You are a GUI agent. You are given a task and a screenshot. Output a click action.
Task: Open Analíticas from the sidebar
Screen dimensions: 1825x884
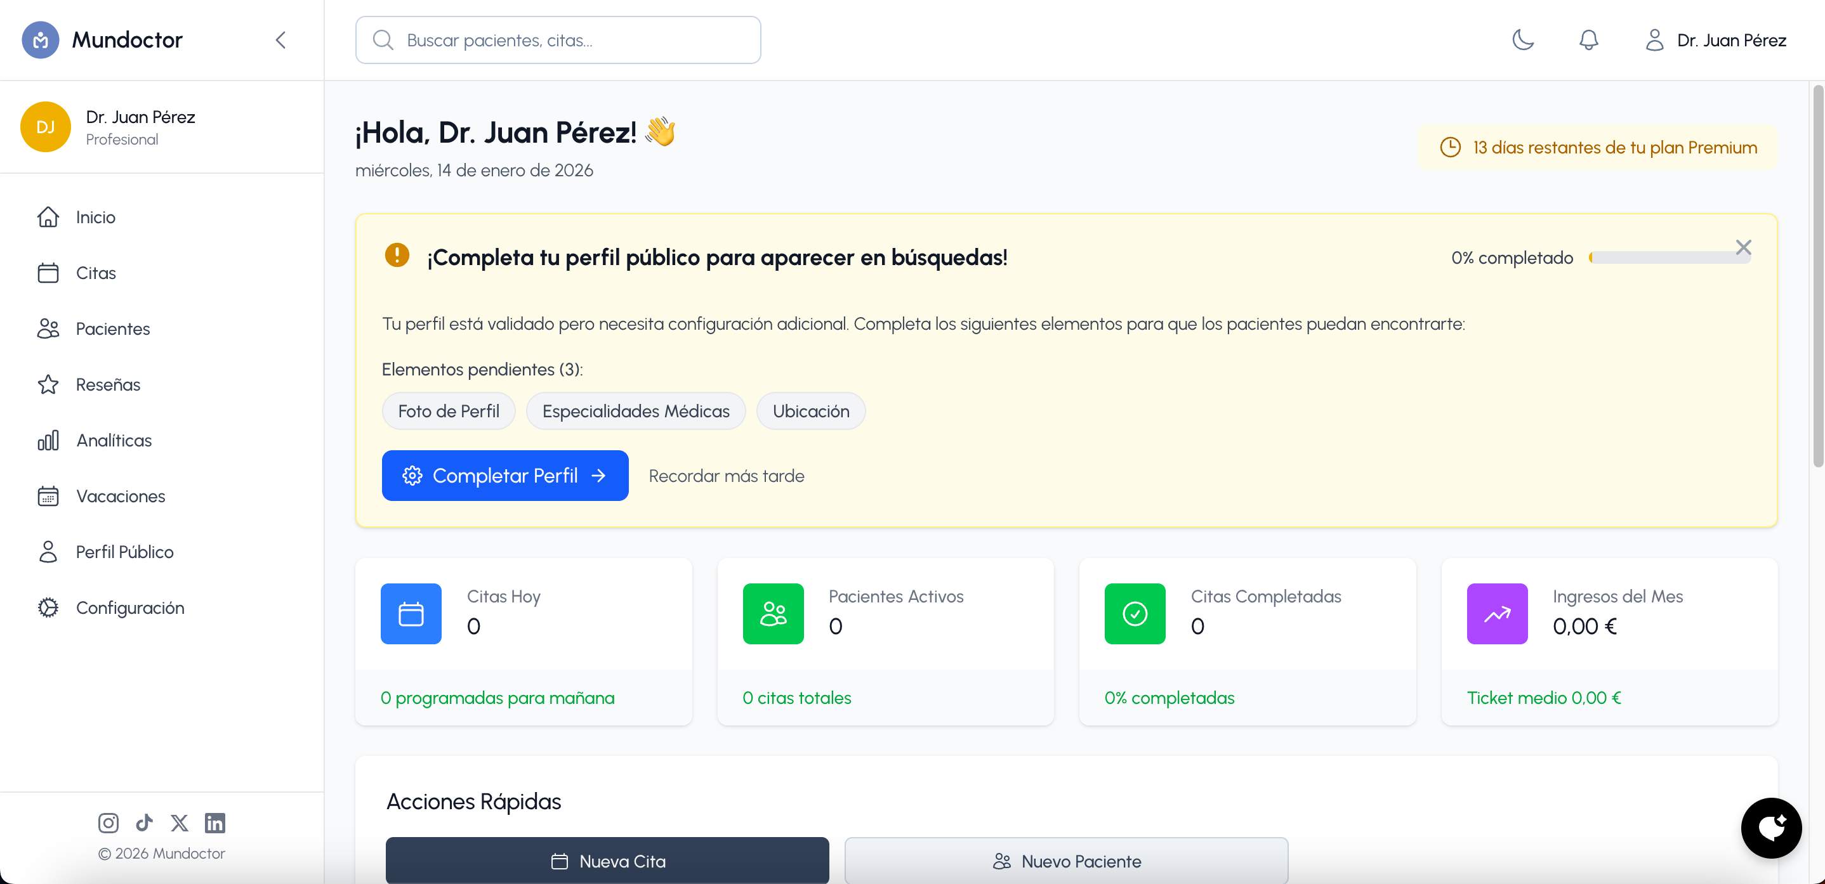coord(114,440)
